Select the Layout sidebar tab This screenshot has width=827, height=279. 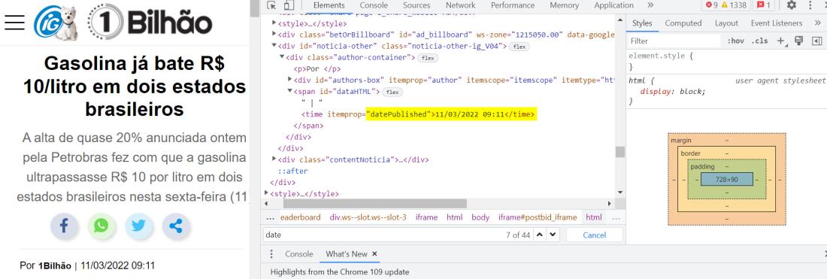click(x=726, y=23)
